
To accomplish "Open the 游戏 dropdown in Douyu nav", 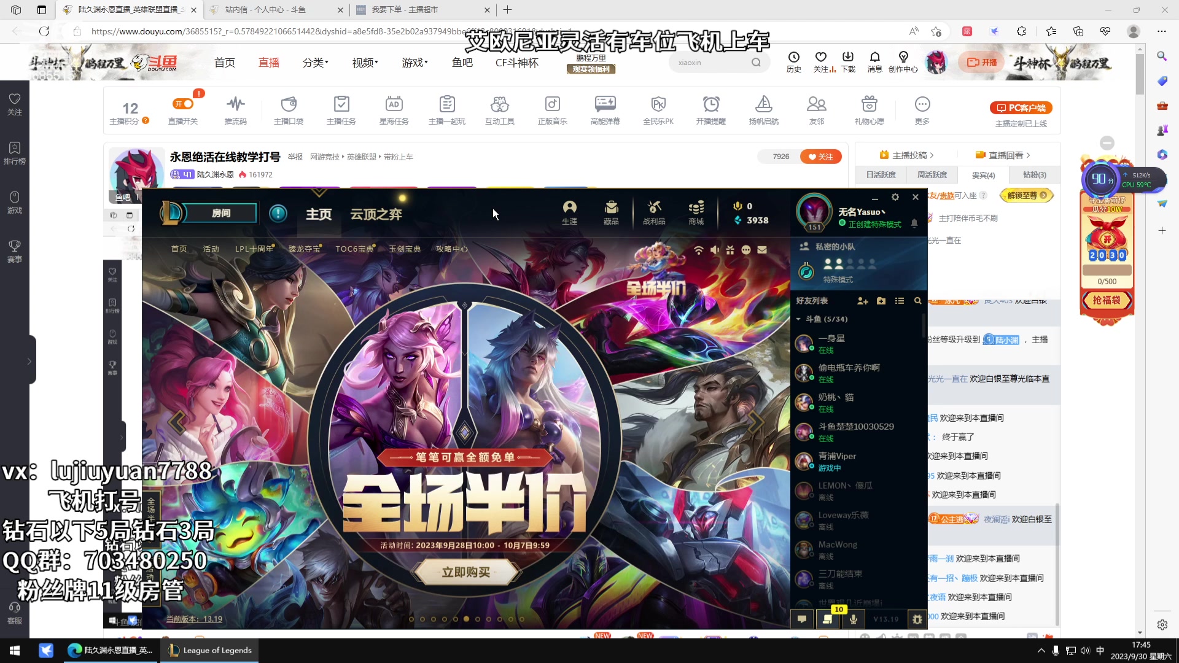I will [x=414, y=63].
